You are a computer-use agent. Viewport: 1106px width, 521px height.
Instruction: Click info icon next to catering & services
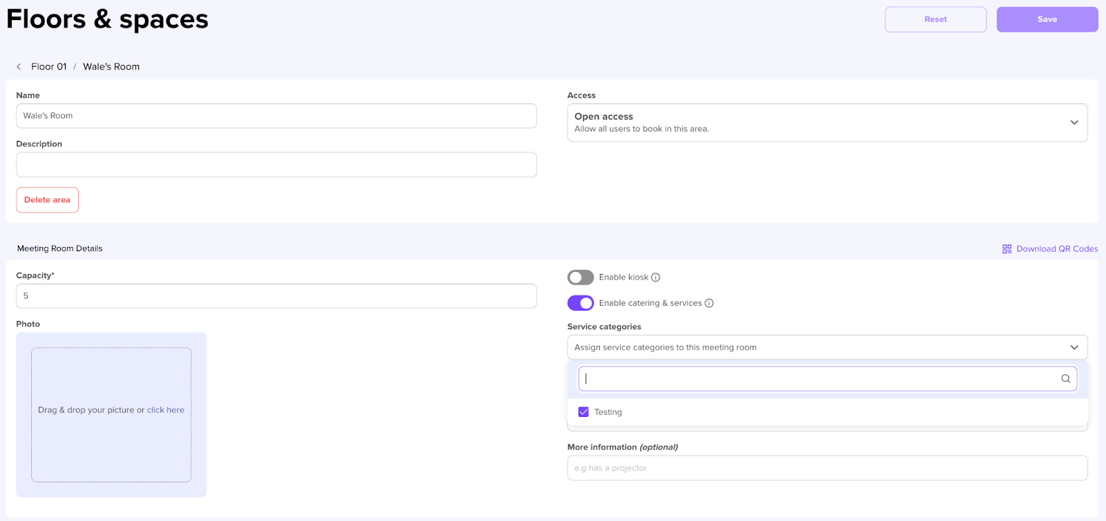tap(709, 303)
